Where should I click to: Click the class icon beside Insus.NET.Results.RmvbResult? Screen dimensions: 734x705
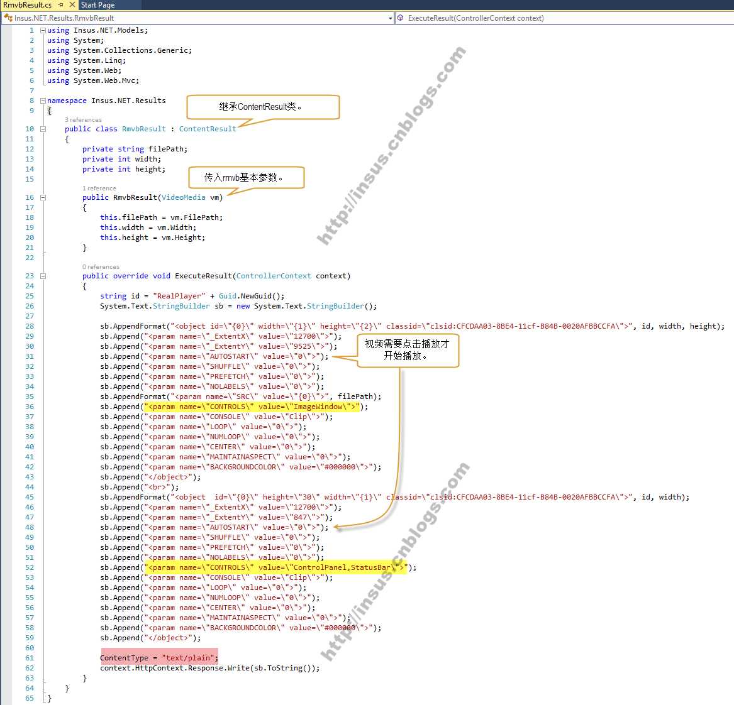point(8,18)
